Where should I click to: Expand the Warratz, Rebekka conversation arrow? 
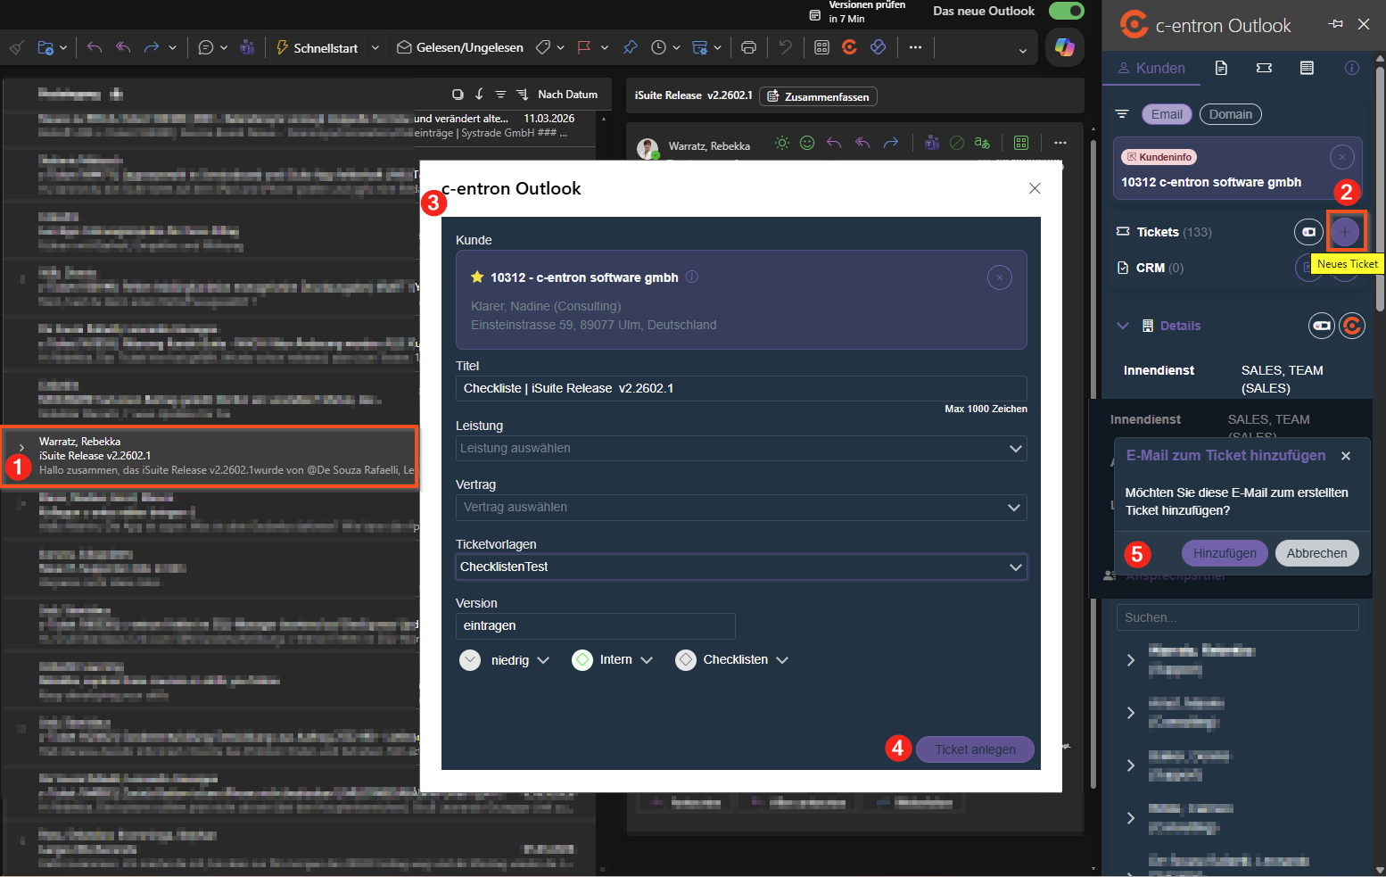[x=21, y=448]
